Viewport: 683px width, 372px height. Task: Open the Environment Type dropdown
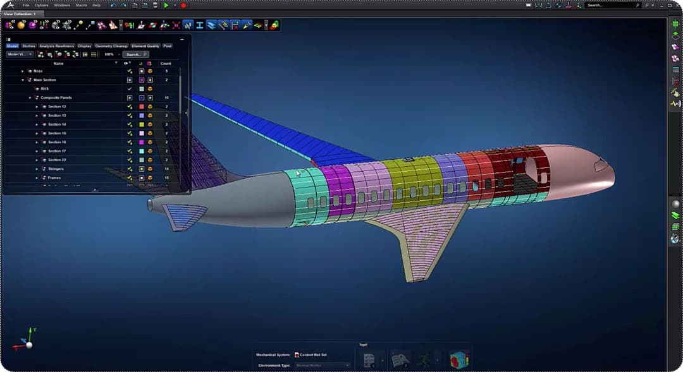pos(323,365)
